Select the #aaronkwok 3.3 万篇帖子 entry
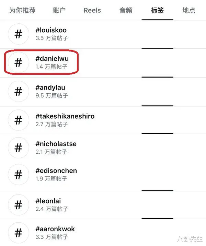206x246 pixels. click(x=103, y=233)
